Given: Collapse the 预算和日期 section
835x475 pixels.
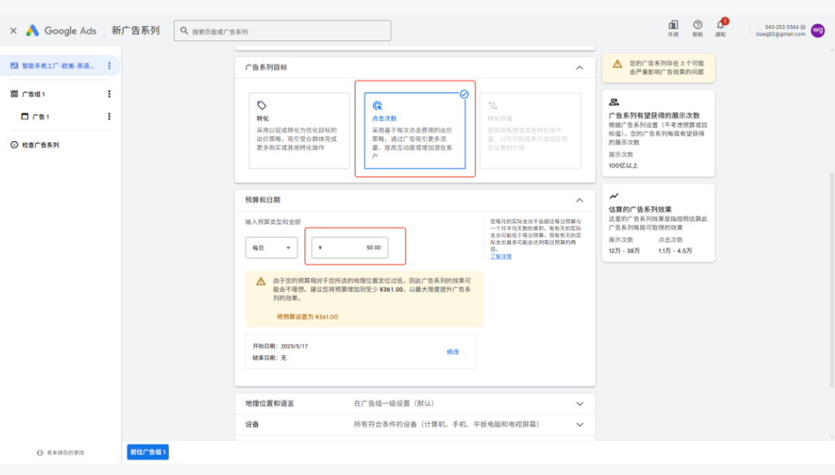Looking at the screenshot, I should pyautogui.click(x=579, y=200).
